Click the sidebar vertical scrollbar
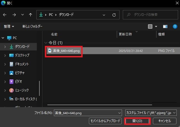Viewport: 180px width, 127px height. tap(39, 88)
